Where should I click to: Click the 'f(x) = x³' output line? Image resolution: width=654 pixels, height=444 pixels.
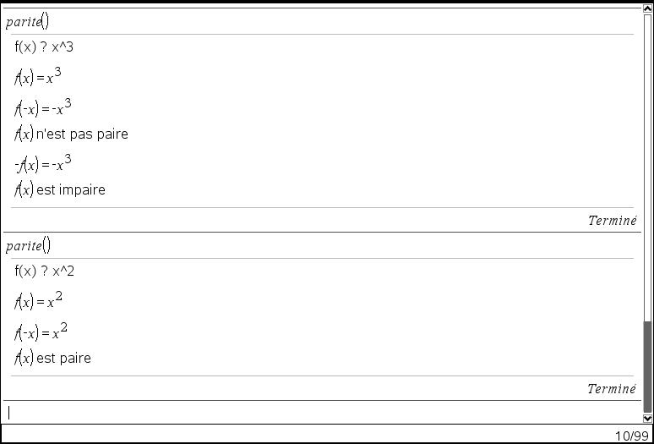pyautogui.click(x=37, y=76)
